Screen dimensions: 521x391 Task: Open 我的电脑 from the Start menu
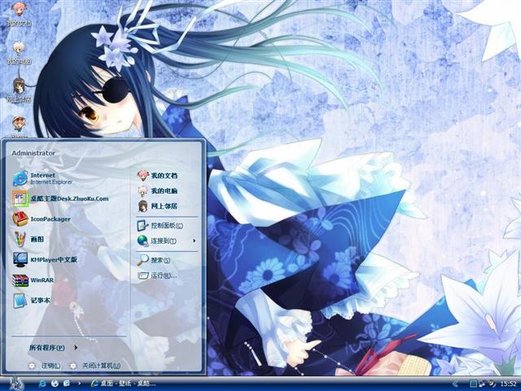pyautogui.click(x=163, y=191)
